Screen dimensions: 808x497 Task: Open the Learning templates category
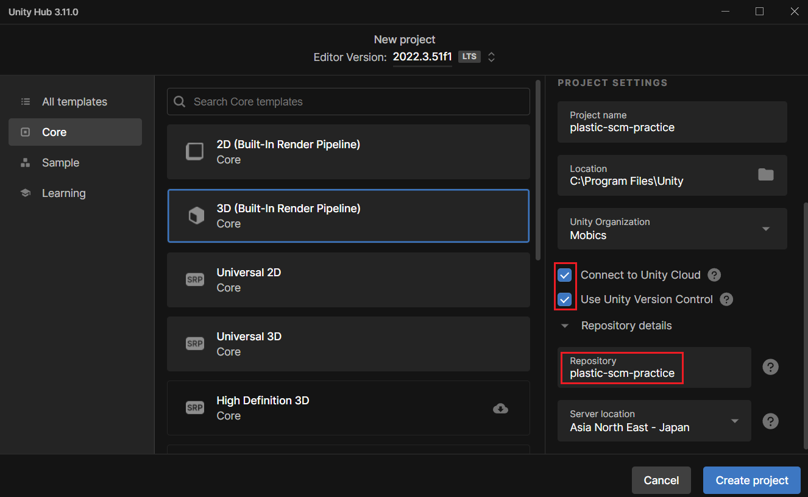point(75,193)
